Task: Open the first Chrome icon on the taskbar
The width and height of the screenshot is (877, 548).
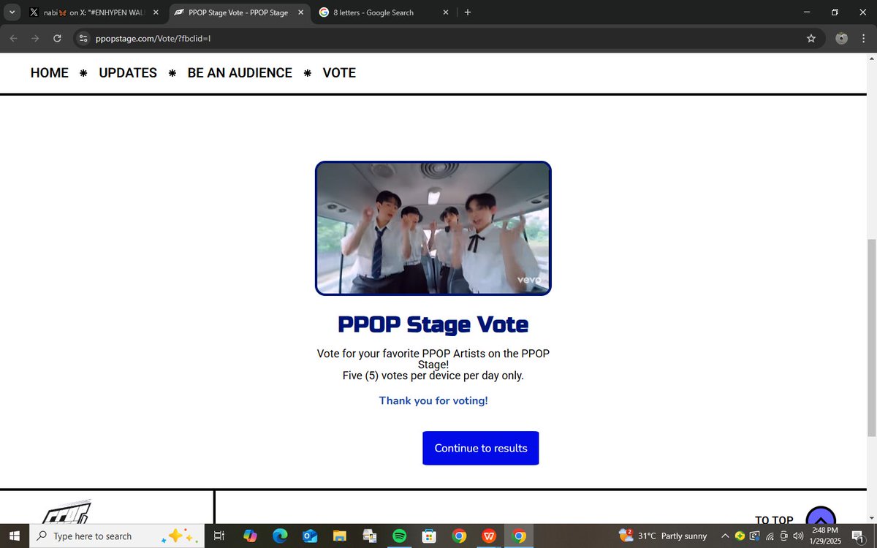Action: tap(459, 536)
